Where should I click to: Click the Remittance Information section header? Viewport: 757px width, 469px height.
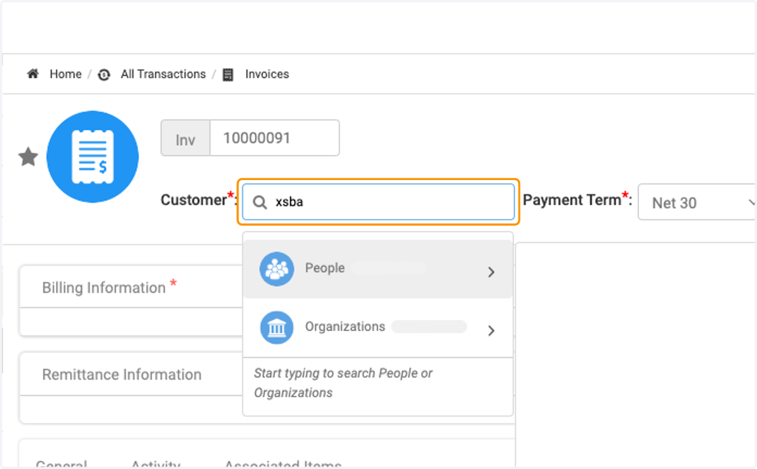[x=131, y=375]
